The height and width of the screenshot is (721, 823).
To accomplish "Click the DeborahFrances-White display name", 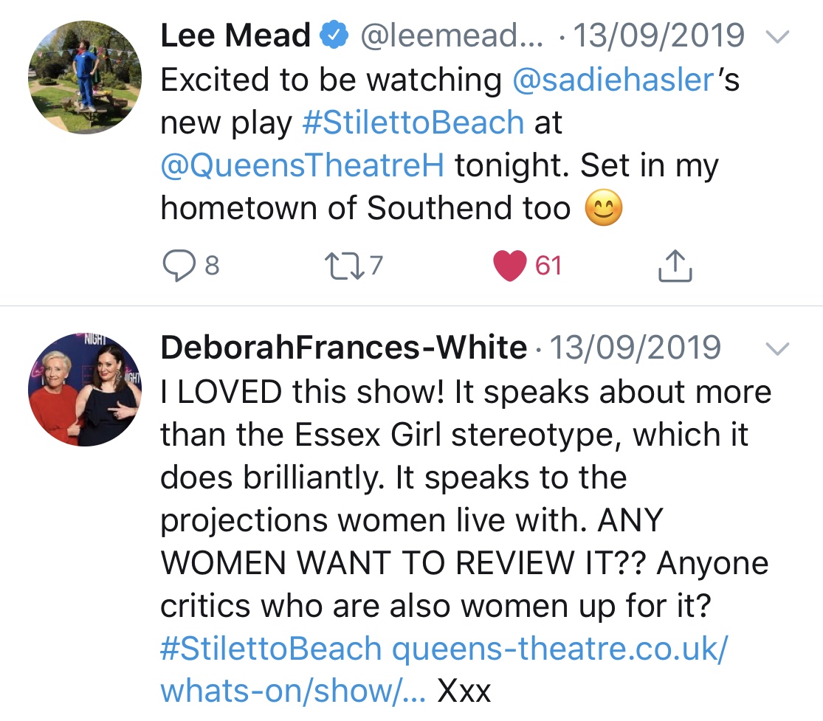I will point(344,348).
